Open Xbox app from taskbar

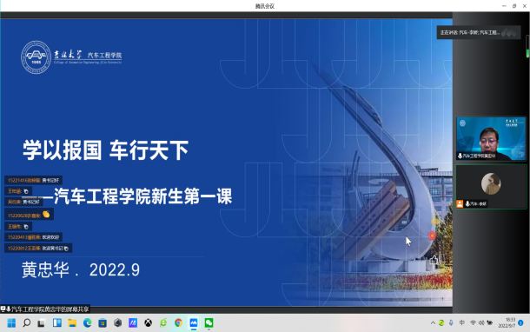pyautogui.click(x=148, y=323)
